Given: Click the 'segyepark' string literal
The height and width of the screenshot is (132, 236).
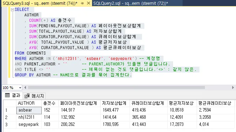Looking at the screenshot, I should pos(121,59).
